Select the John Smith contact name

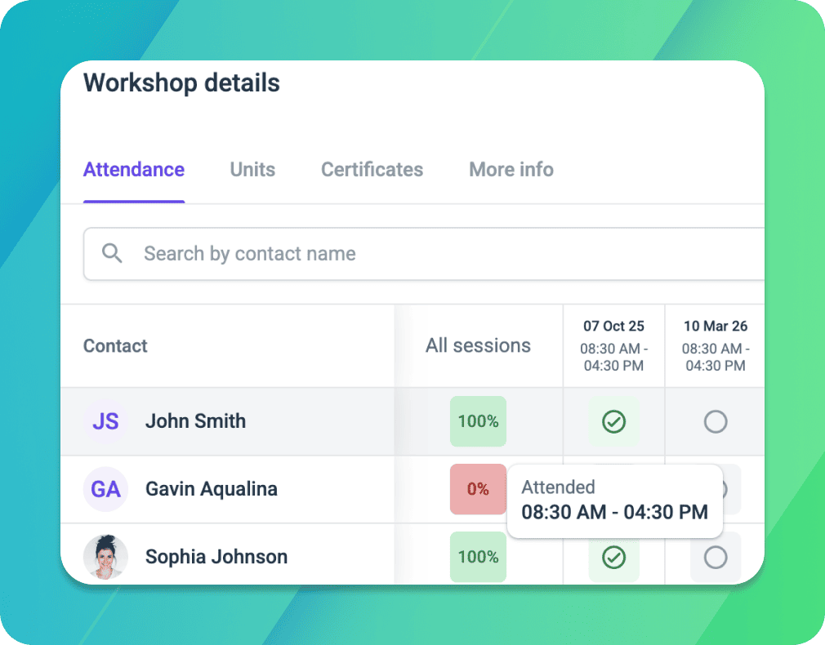tap(196, 421)
